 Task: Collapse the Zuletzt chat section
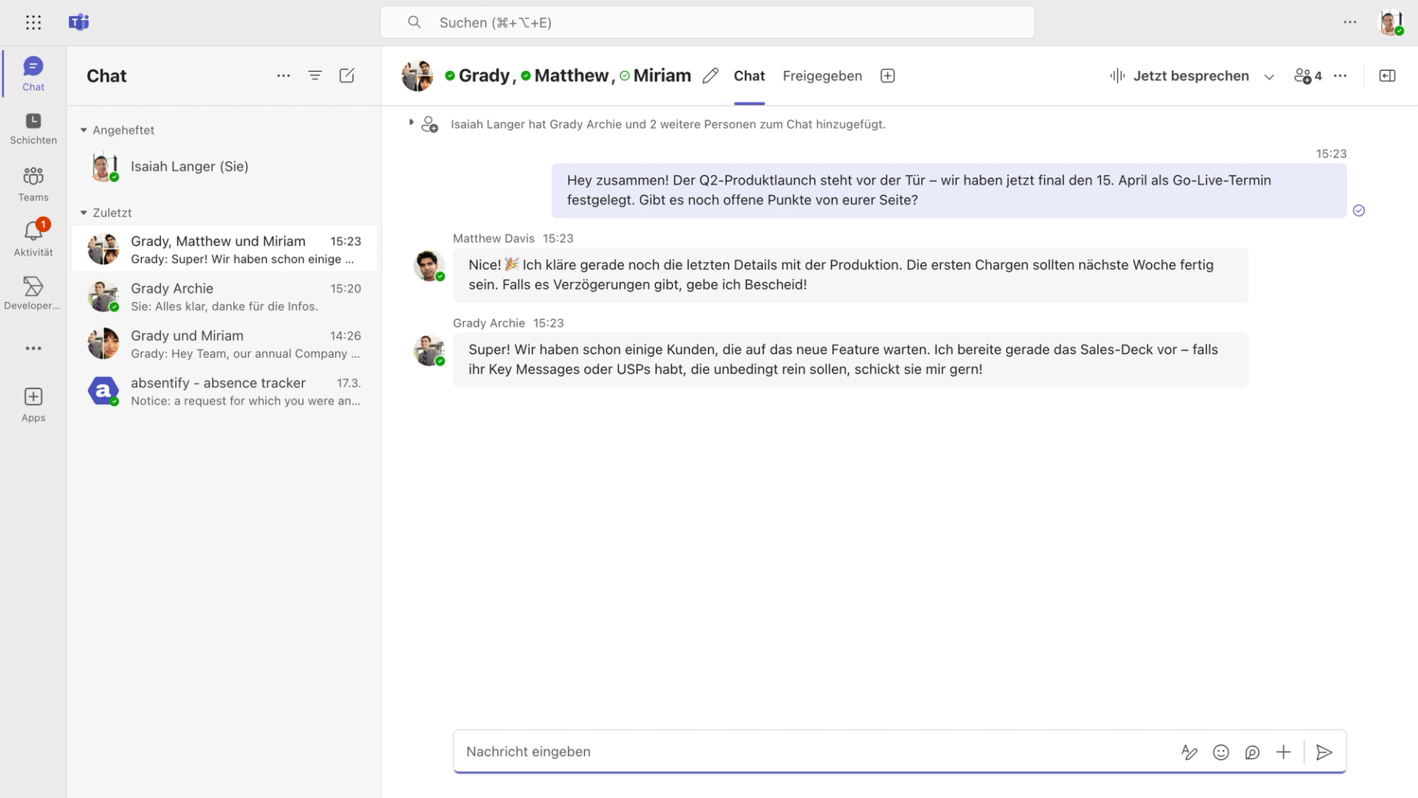click(83, 213)
